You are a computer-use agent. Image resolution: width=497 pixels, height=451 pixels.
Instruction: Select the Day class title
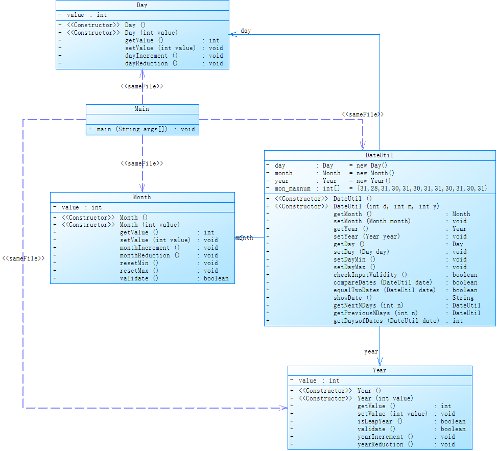click(x=142, y=5)
